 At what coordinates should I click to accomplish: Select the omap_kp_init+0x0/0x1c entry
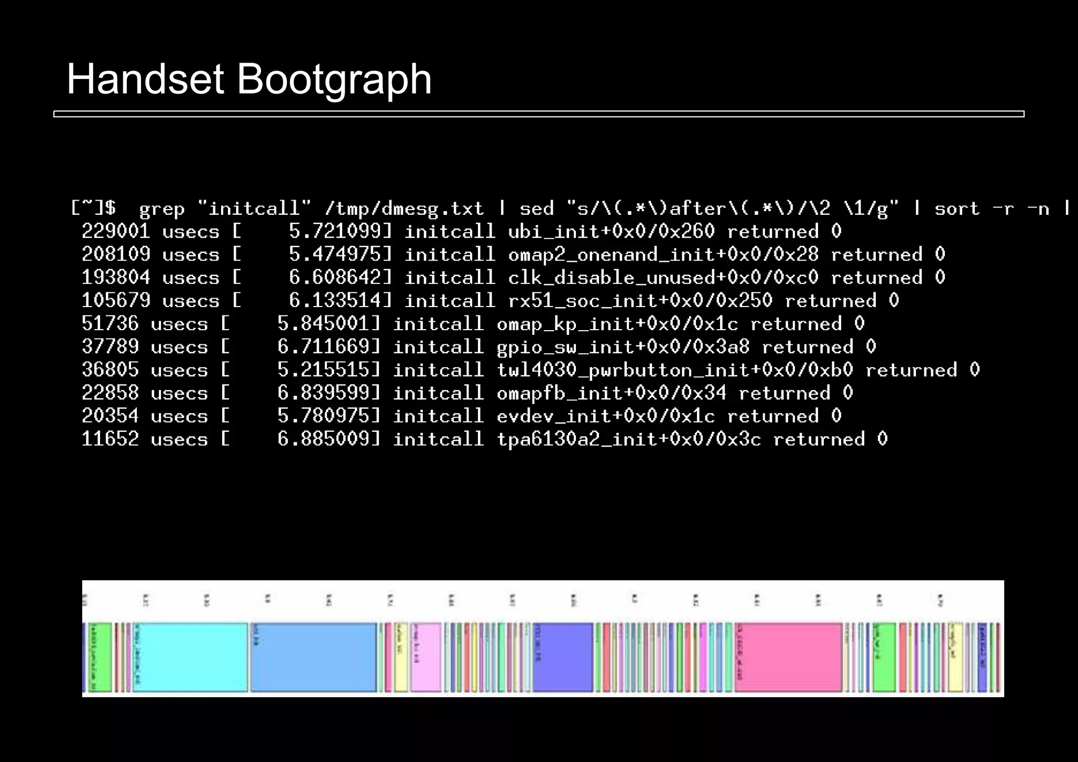[x=617, y=324]
